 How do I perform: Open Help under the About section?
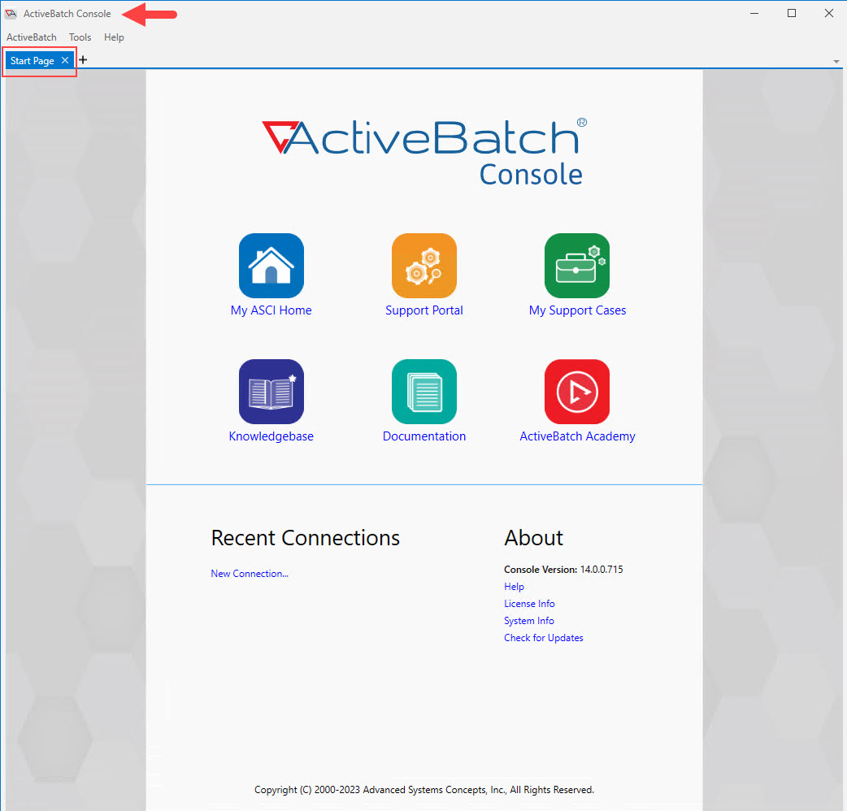click(514, 586)
